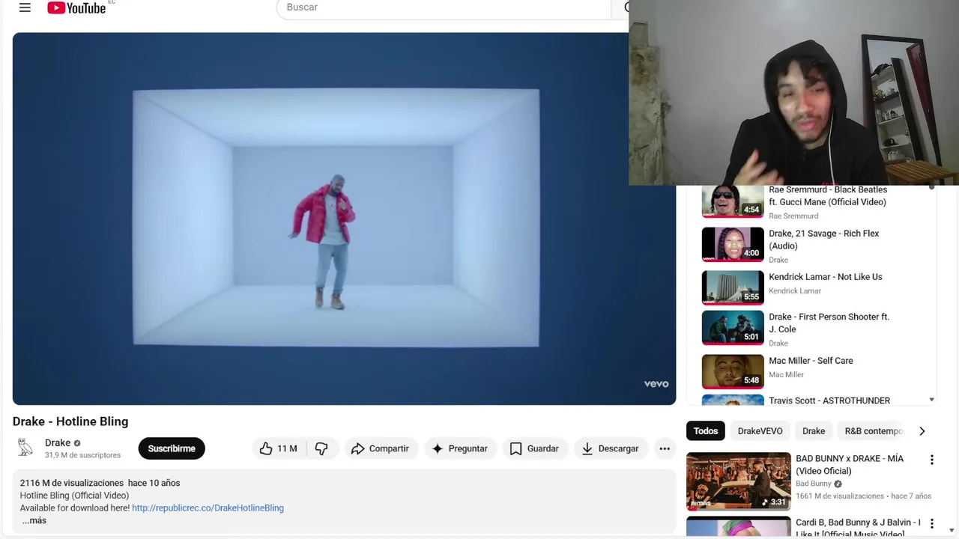Open the Kendrick Lamar - Not Like Us title
The height and width of the screenshot is (539, 959).
tap(826, 277)
